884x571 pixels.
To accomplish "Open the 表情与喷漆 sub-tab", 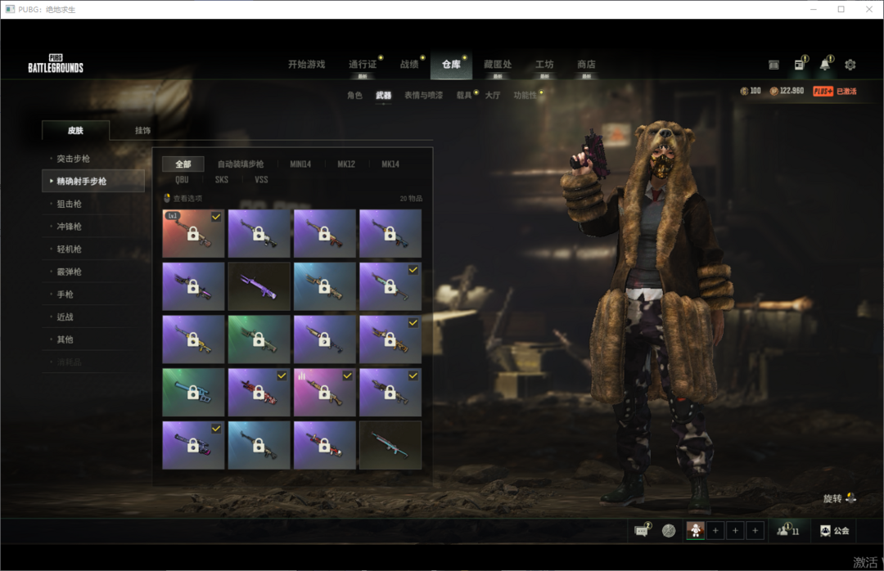I will click(x=423, y=95).
